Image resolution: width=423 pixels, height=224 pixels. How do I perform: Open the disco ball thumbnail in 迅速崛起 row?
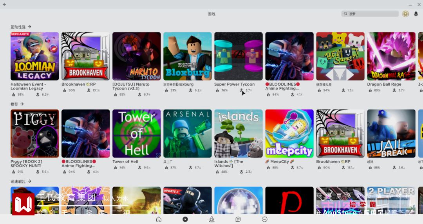[x=239, y=200]
